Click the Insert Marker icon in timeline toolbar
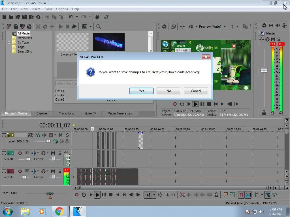 coord(225,195)
